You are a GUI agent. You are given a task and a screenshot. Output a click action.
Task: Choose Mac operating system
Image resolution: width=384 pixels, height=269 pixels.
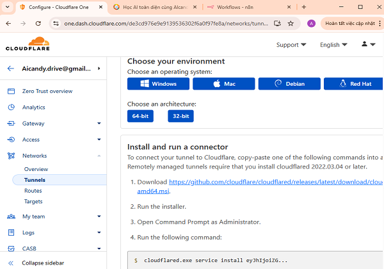tap(224, 84)
